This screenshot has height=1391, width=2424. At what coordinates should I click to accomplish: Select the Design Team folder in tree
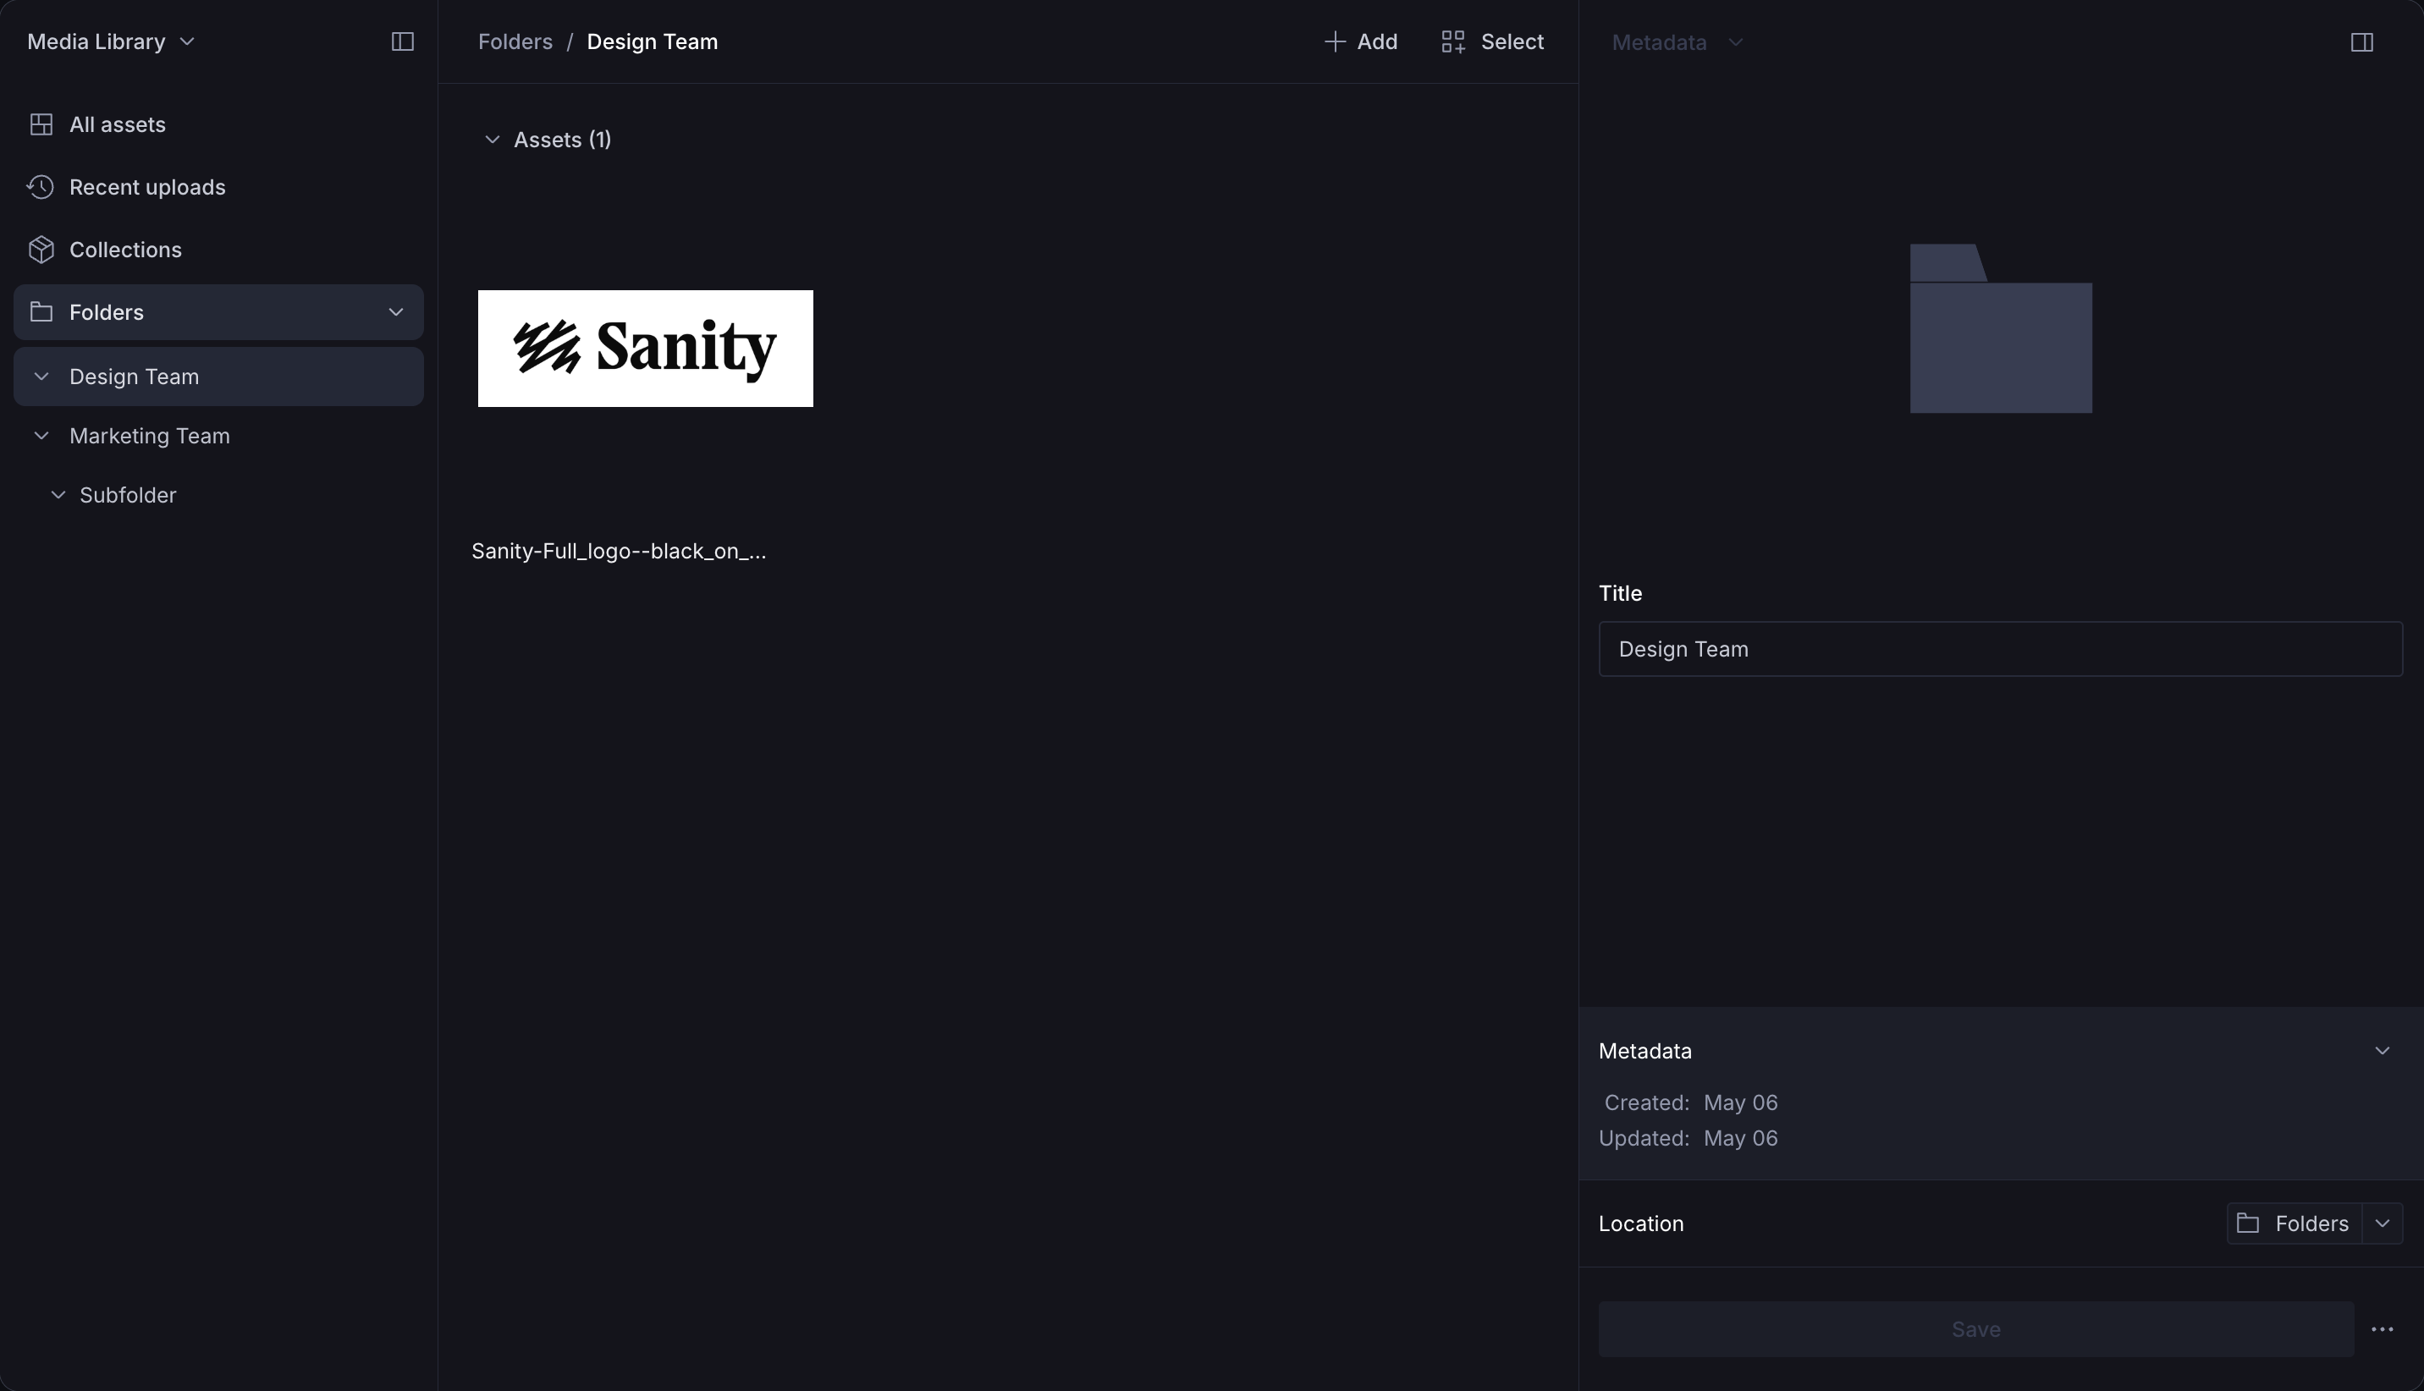pos(218,377)
